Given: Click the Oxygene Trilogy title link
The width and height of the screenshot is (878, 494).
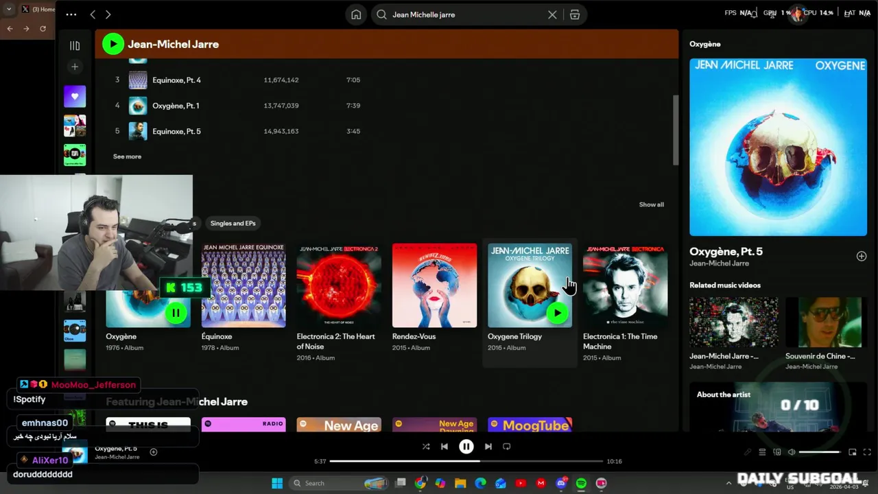Looking at the screenshot, I should click(x=514, y=336).
